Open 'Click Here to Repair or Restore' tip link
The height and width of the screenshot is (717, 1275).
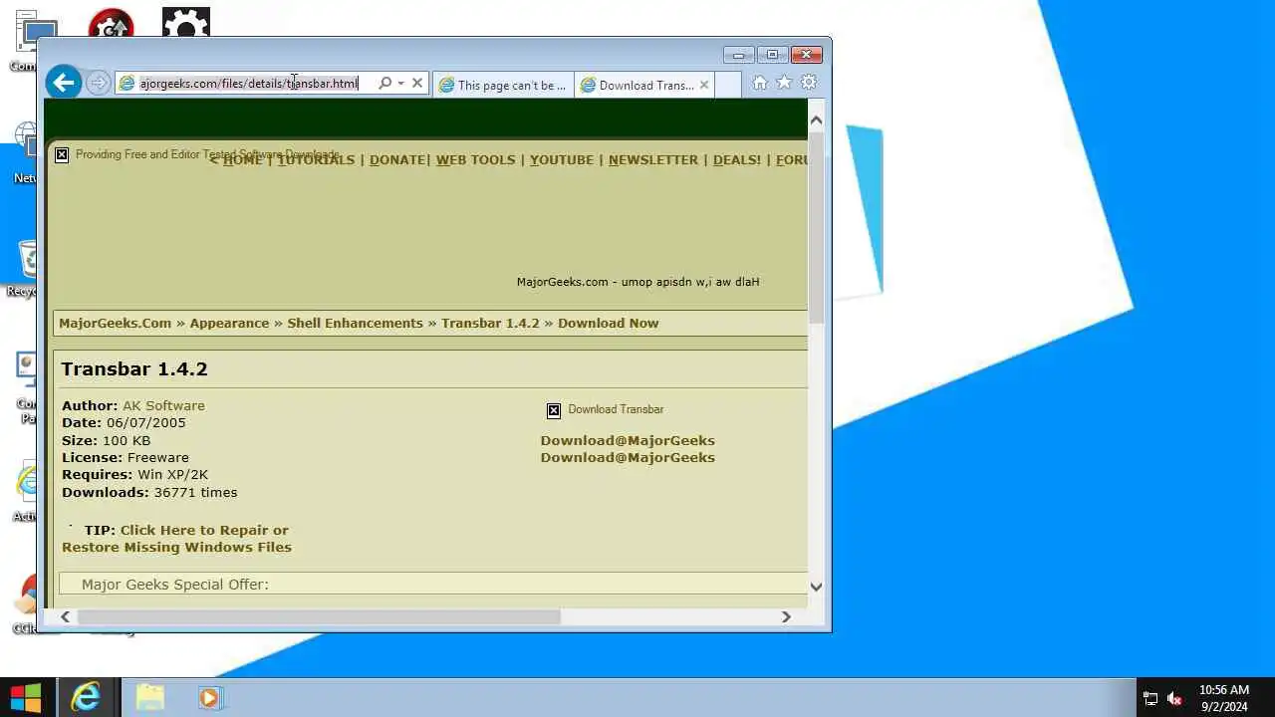coord(176,539)
